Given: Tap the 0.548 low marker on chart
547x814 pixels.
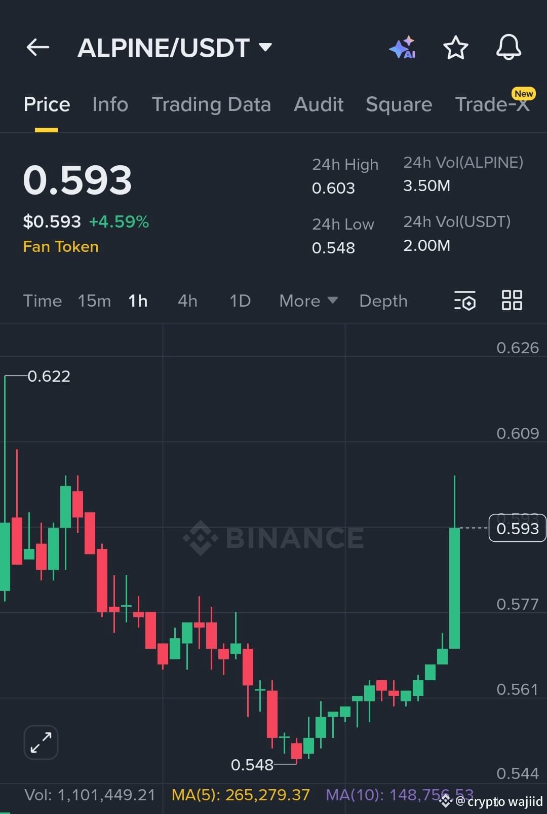Looking at the screenshot, I should (252, 764).
